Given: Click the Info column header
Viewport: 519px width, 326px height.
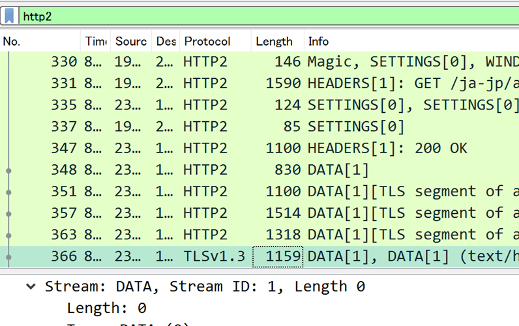Looking at the screenshot, I should [391, 41].
